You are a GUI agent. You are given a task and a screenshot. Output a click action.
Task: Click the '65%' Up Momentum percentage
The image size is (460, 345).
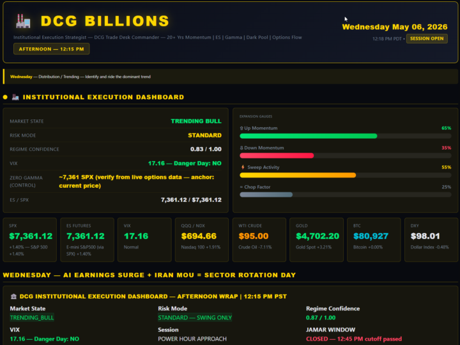coord(446,128)
